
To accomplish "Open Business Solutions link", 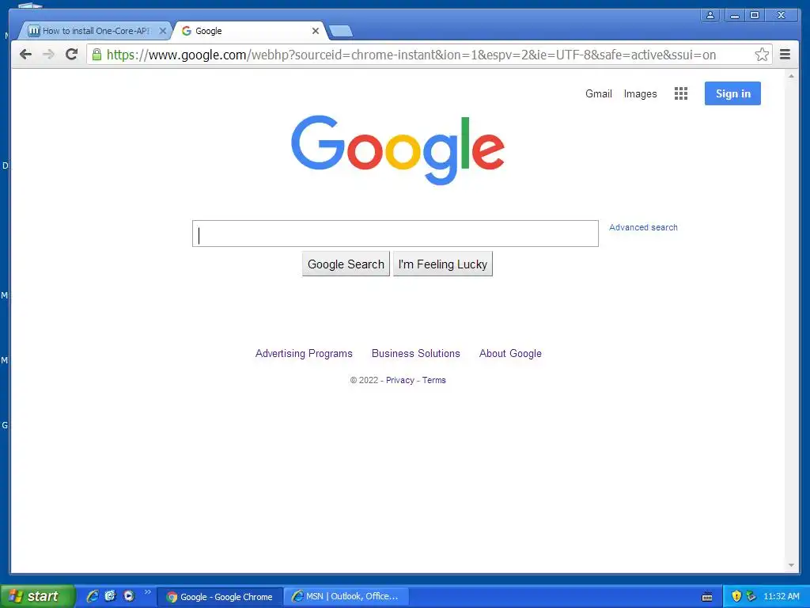I will (416, 354).
